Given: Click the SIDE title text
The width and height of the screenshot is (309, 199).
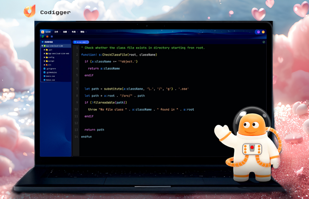Looking at the screenshot, I should tap(48, 32).
